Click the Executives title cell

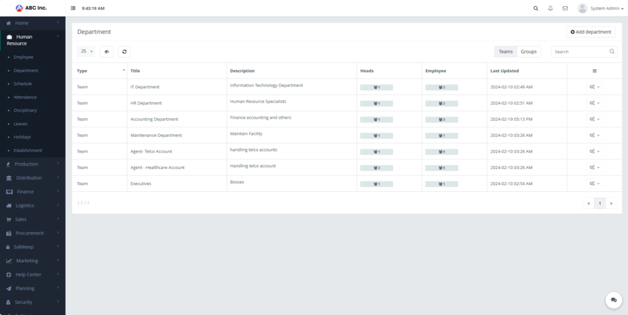pyautogui.click(x=177, y=183)
